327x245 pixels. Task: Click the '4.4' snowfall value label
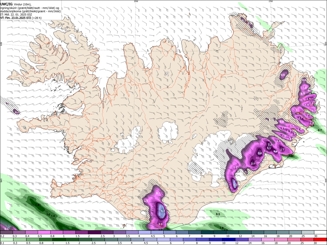tap(275, 152)
